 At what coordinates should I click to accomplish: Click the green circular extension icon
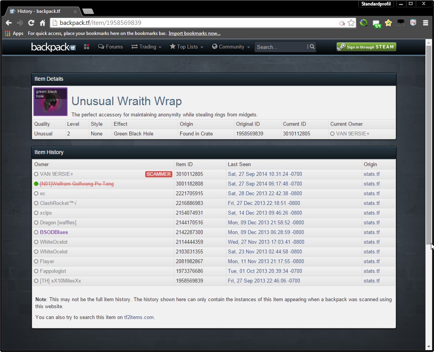(x=363, y=23)
